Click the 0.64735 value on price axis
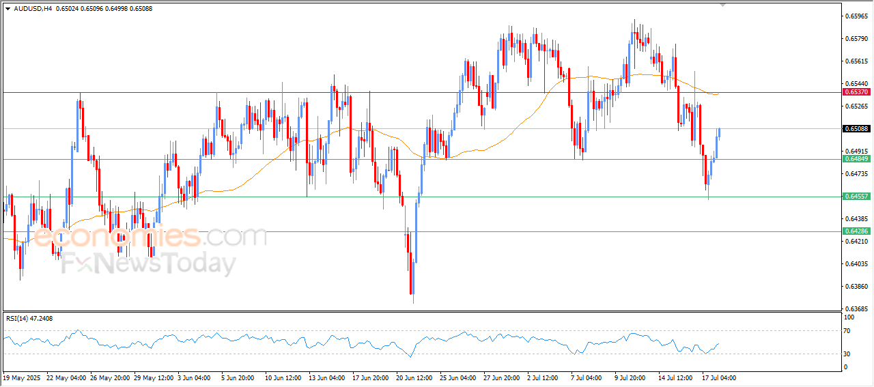 (856, 173)
